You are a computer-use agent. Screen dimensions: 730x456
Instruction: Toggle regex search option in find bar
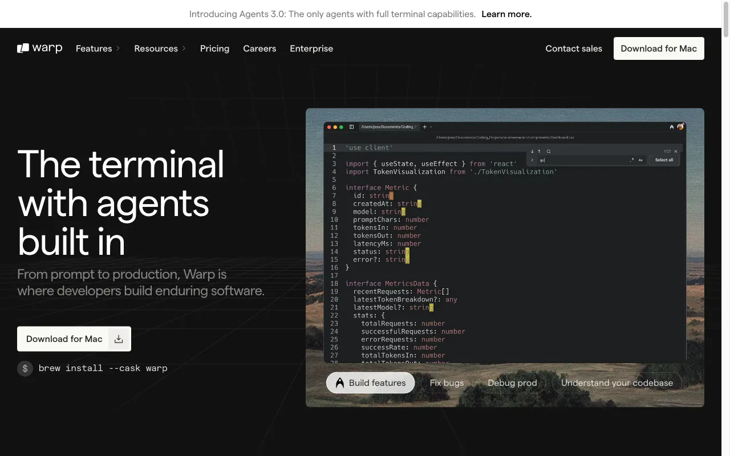(632, 160)
